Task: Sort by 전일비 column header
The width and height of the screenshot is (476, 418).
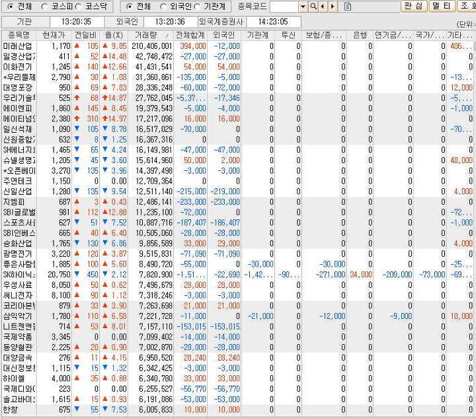Action: 85,35
